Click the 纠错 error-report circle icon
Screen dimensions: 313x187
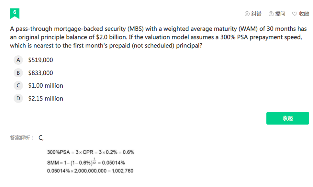click(x=247, y=14)
